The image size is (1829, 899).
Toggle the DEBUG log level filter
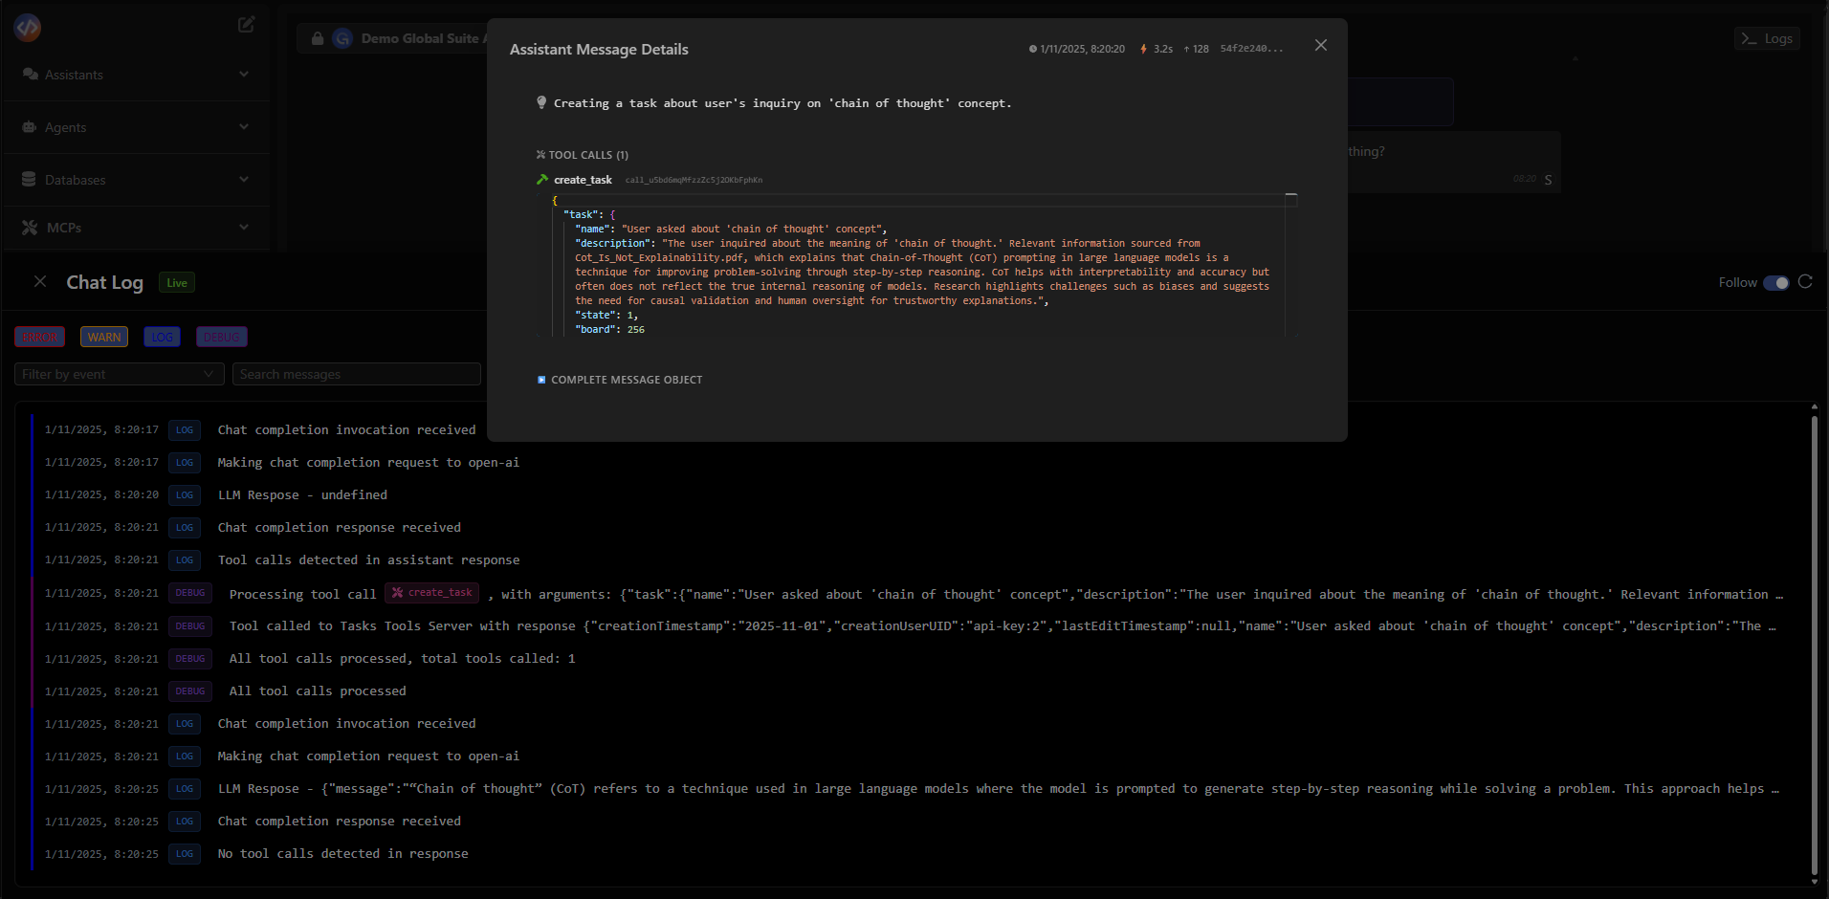221,337
